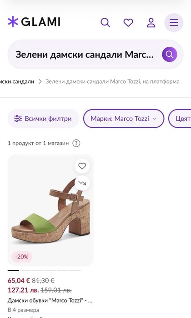Open product title Дамски обувки "Marco Tozzi"
This screenshot has width=191, height=318.
[50, 300]
